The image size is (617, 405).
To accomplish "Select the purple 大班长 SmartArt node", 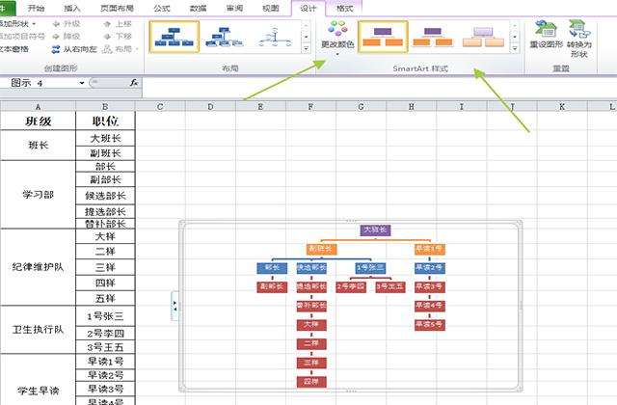I will pos(375,229).
